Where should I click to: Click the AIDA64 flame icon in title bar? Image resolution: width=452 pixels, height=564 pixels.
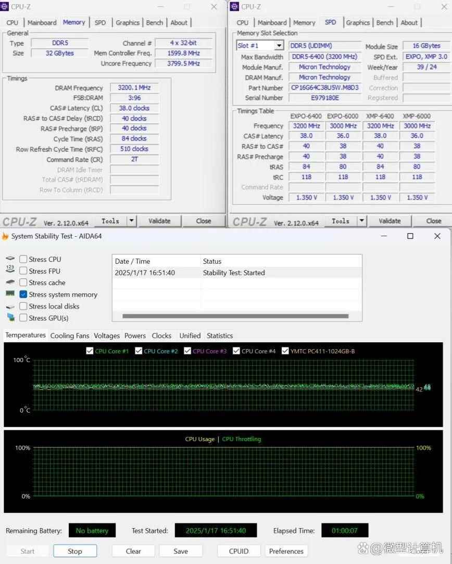[5, 236]
